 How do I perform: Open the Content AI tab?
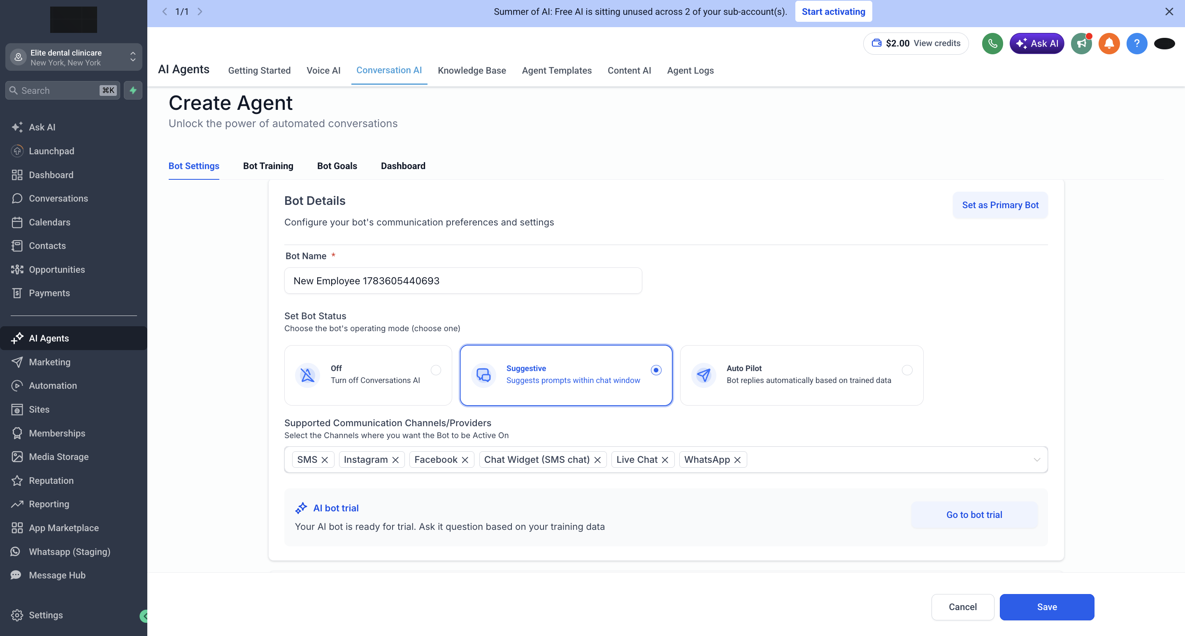point(629,70)
